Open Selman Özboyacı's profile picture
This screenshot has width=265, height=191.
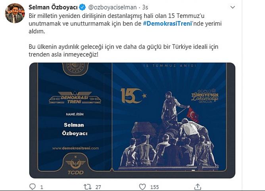pos(15,13)
